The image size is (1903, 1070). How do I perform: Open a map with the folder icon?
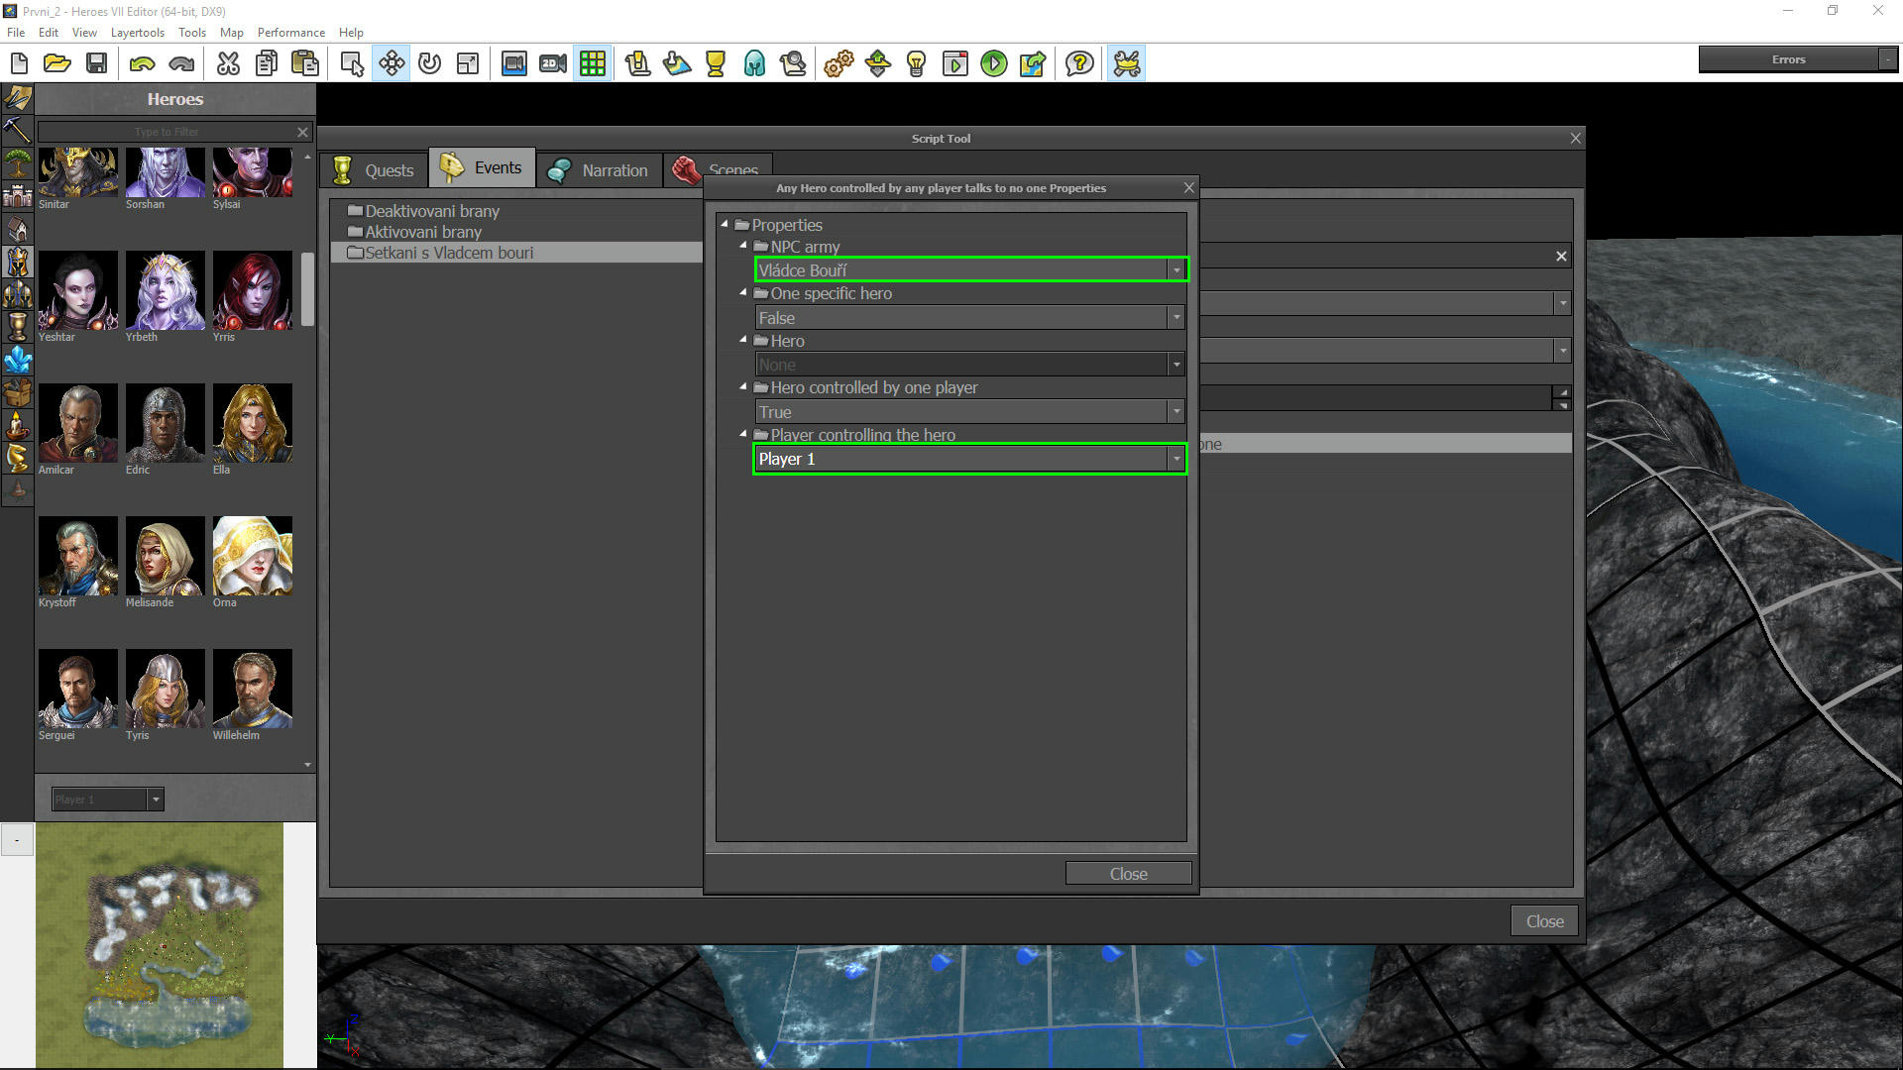coord(57,64)
